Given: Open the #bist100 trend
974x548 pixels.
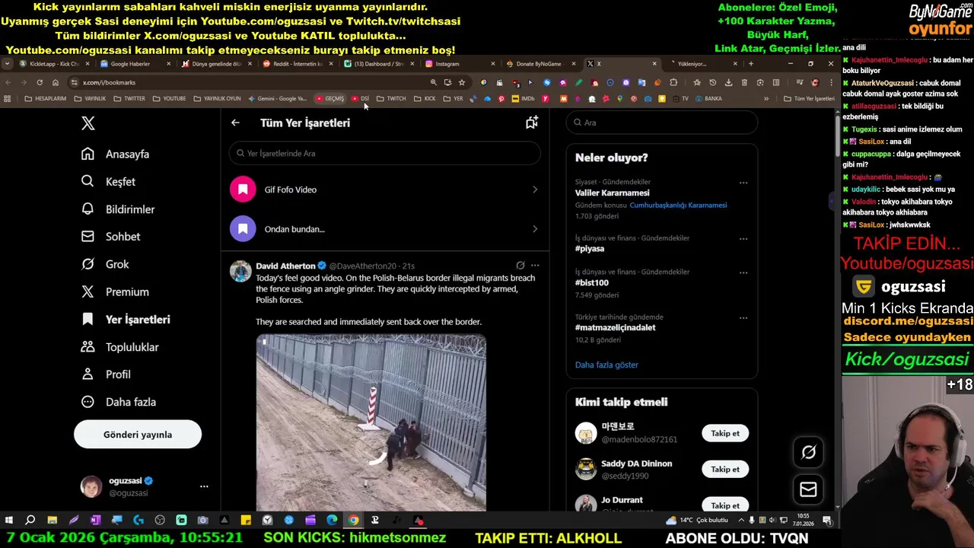Looking at the screenshot, I should 592,282.
